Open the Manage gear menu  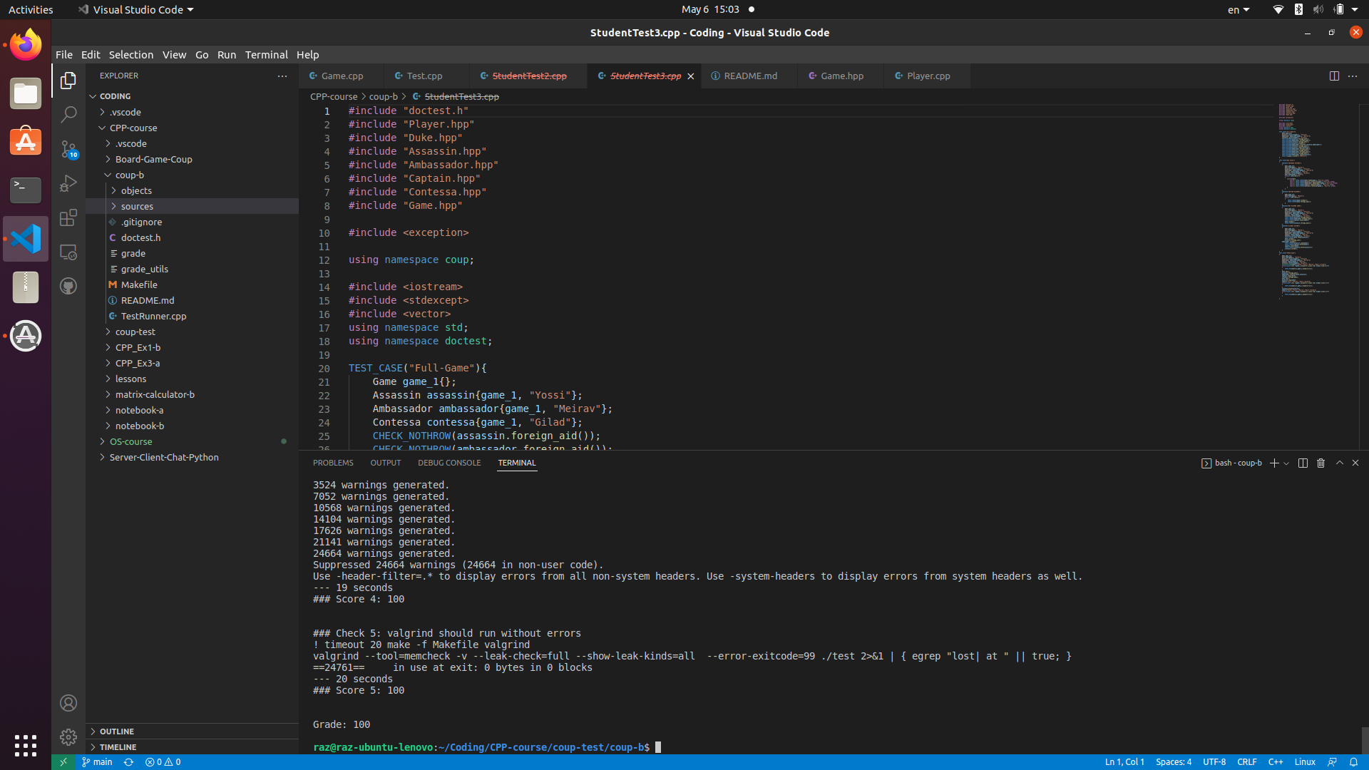(68, 737)
